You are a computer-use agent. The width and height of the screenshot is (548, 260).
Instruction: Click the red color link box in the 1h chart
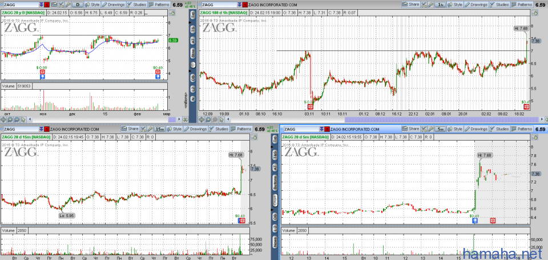(x=245, y=5)
